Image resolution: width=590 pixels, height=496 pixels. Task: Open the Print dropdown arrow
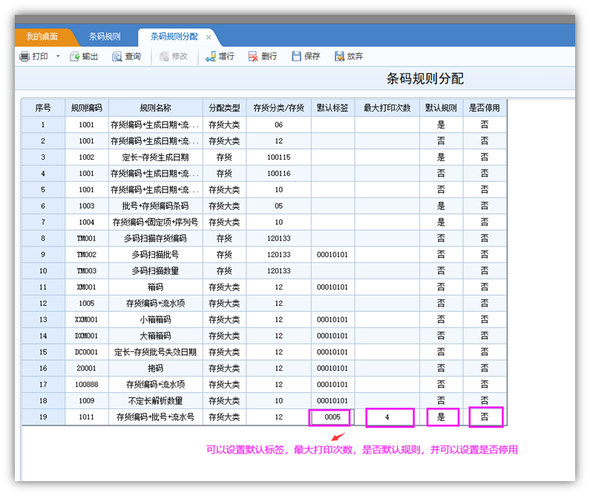click(58, 56)
